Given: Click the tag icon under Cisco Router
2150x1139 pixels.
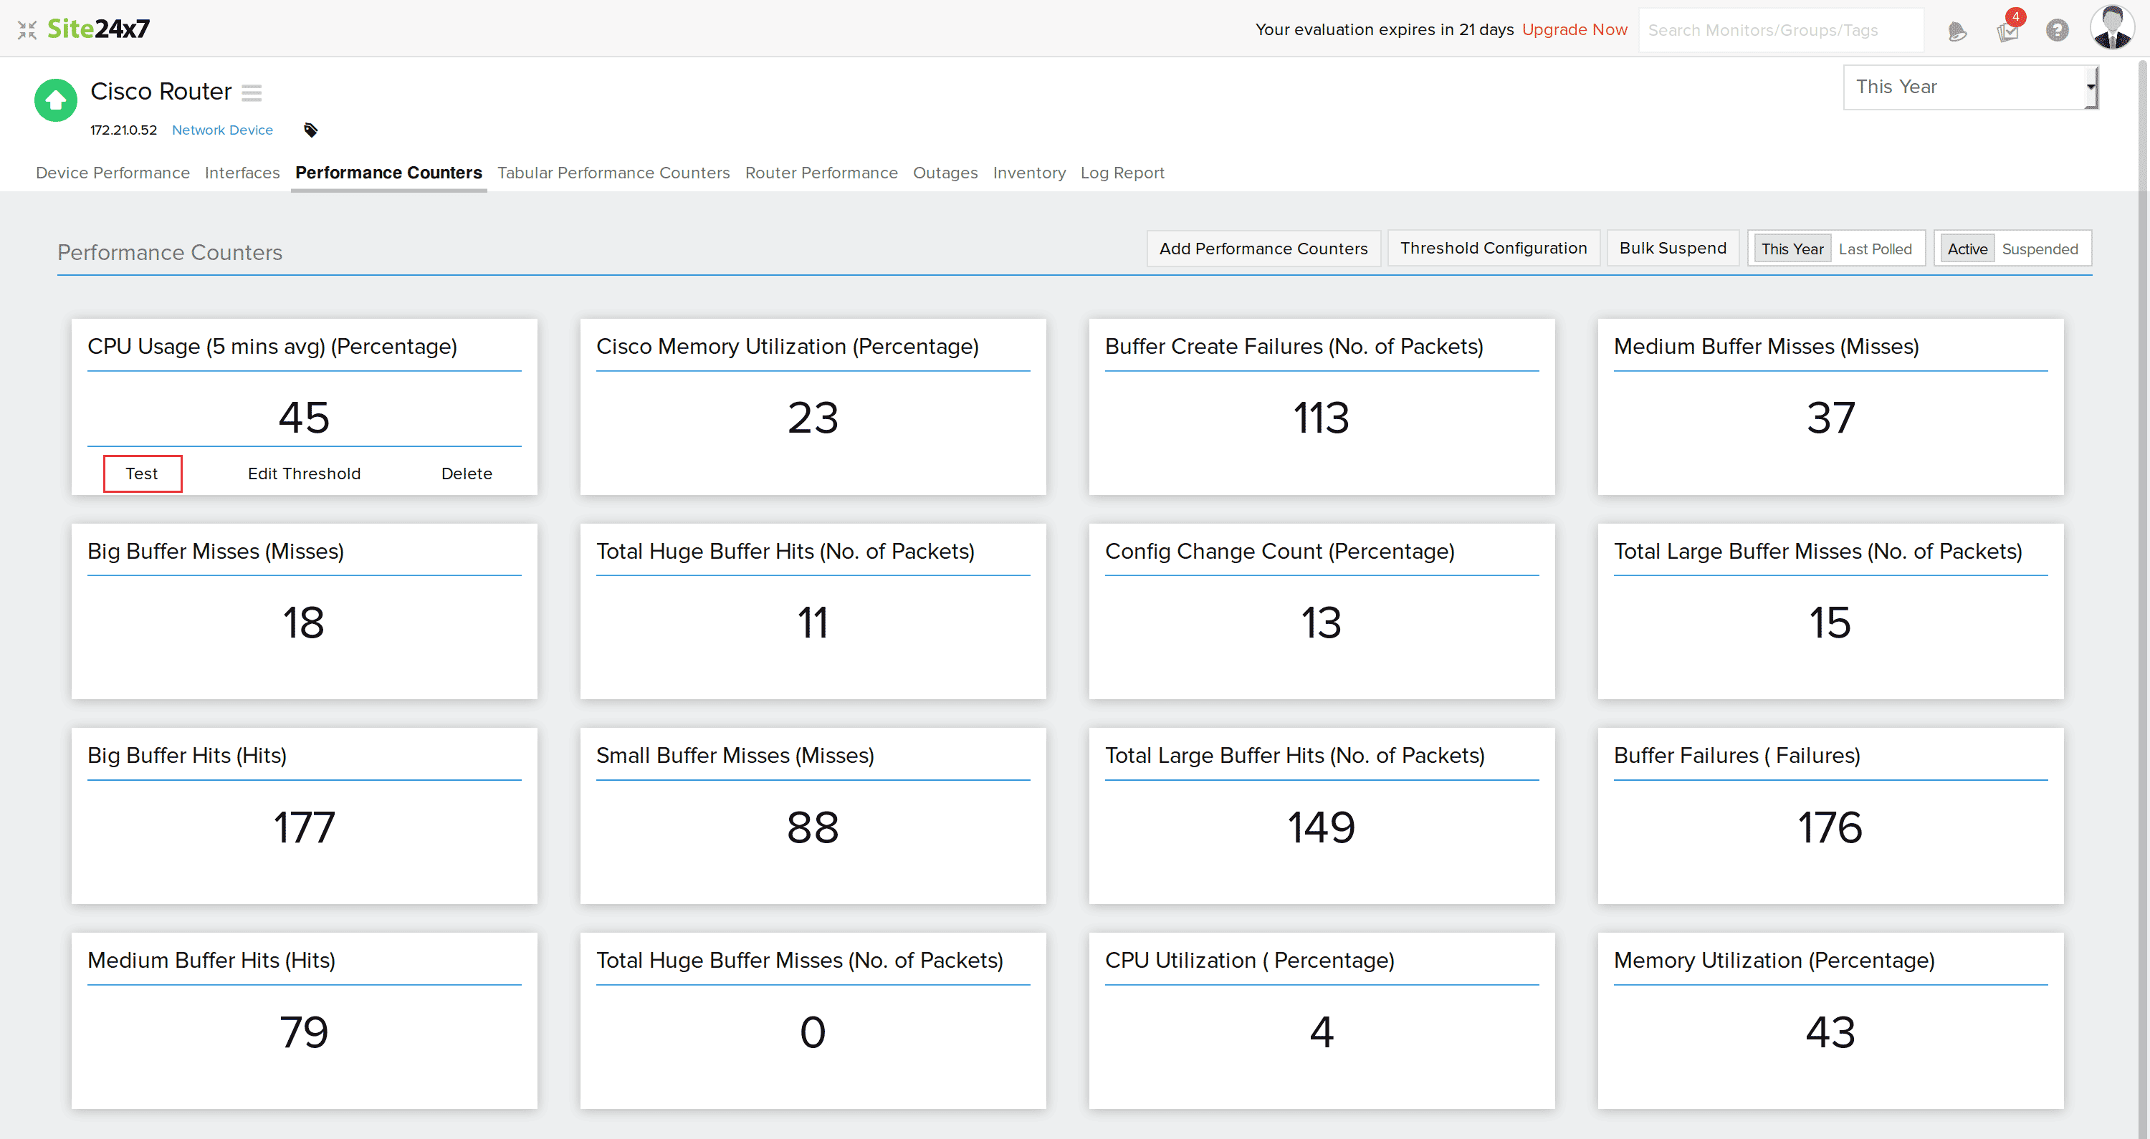Looking at the screenshot, I should point(310,130).
